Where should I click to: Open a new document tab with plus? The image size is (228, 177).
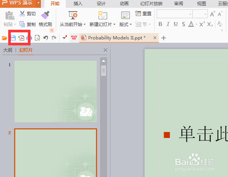164,38
